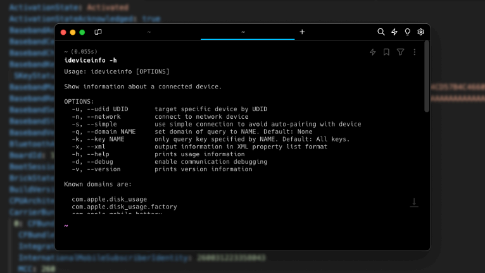Click the 'com.apple.disk_usage.factory' domain line
Viewport: 485px width, 273px height.
pos(124,207)
